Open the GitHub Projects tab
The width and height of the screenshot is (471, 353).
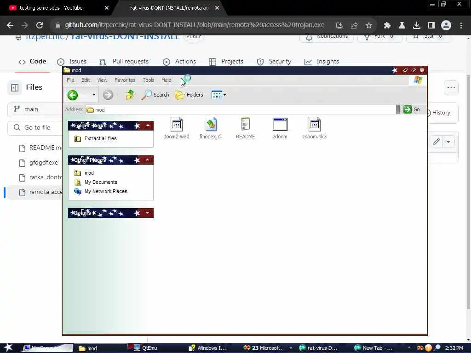pos(226,62)
